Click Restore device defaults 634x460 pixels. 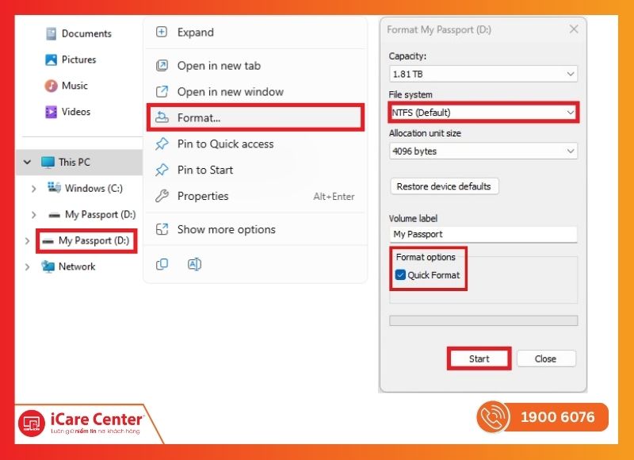click(x=444, y=186)
